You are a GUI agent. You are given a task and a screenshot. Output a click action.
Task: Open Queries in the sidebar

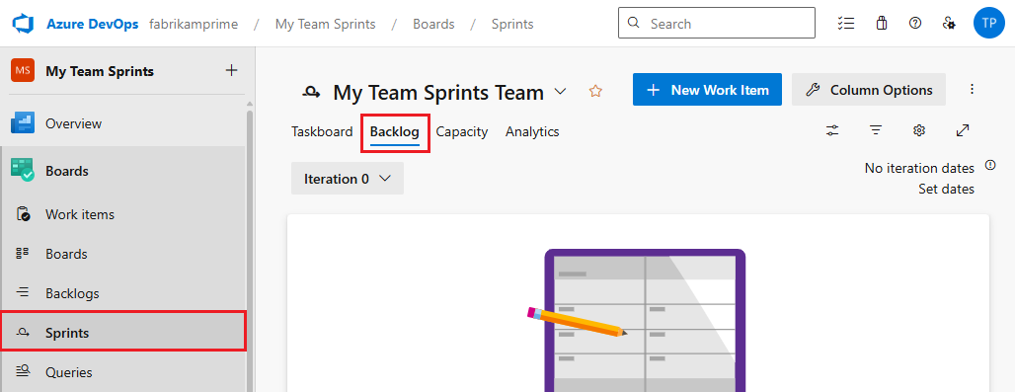click(x=123, y=372)
